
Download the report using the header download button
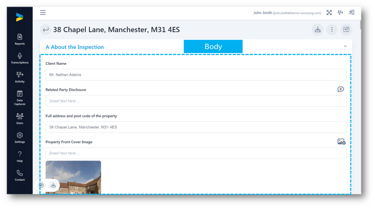click(318, 29)
